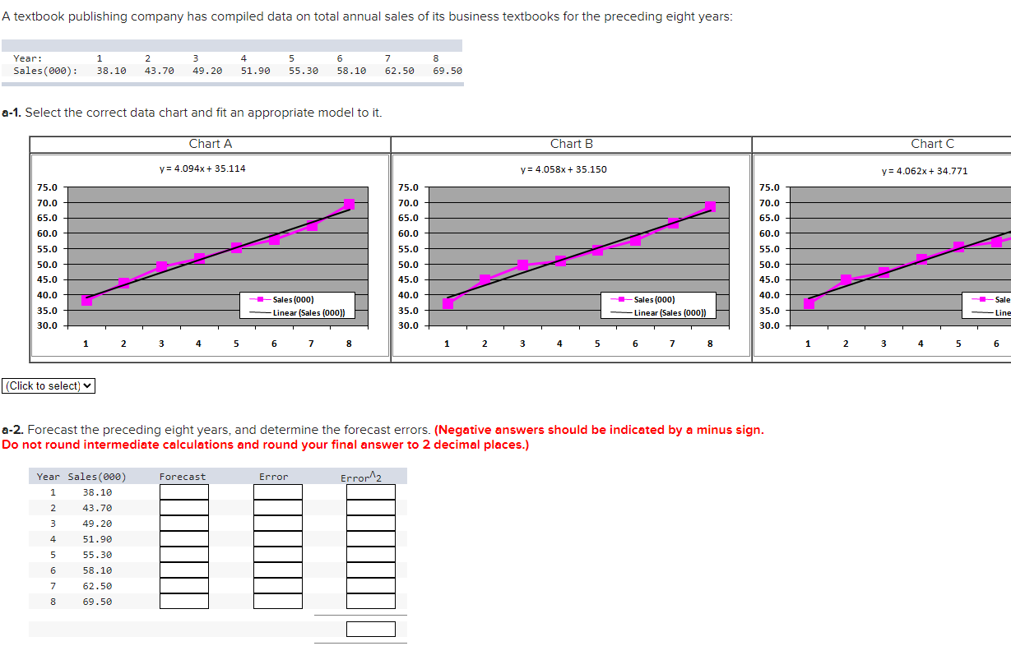Image resolution: width=1011 pixels, height=646 pixels.
Task: Select the Chart A title header
Action: tap(210, 143)
